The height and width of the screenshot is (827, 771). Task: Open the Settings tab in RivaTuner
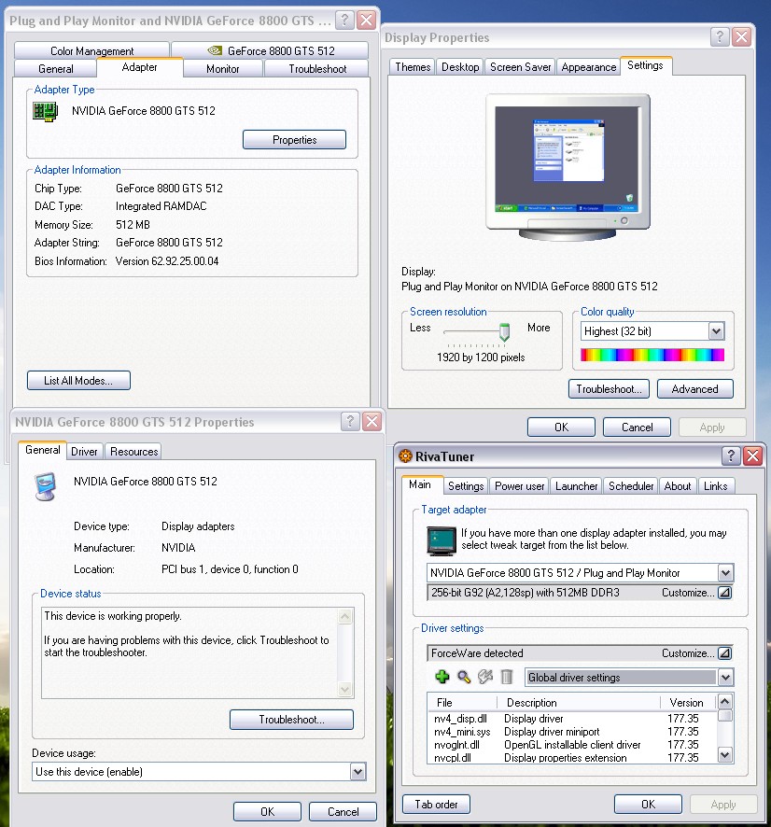pyautogui.click(x=466, y=485)
